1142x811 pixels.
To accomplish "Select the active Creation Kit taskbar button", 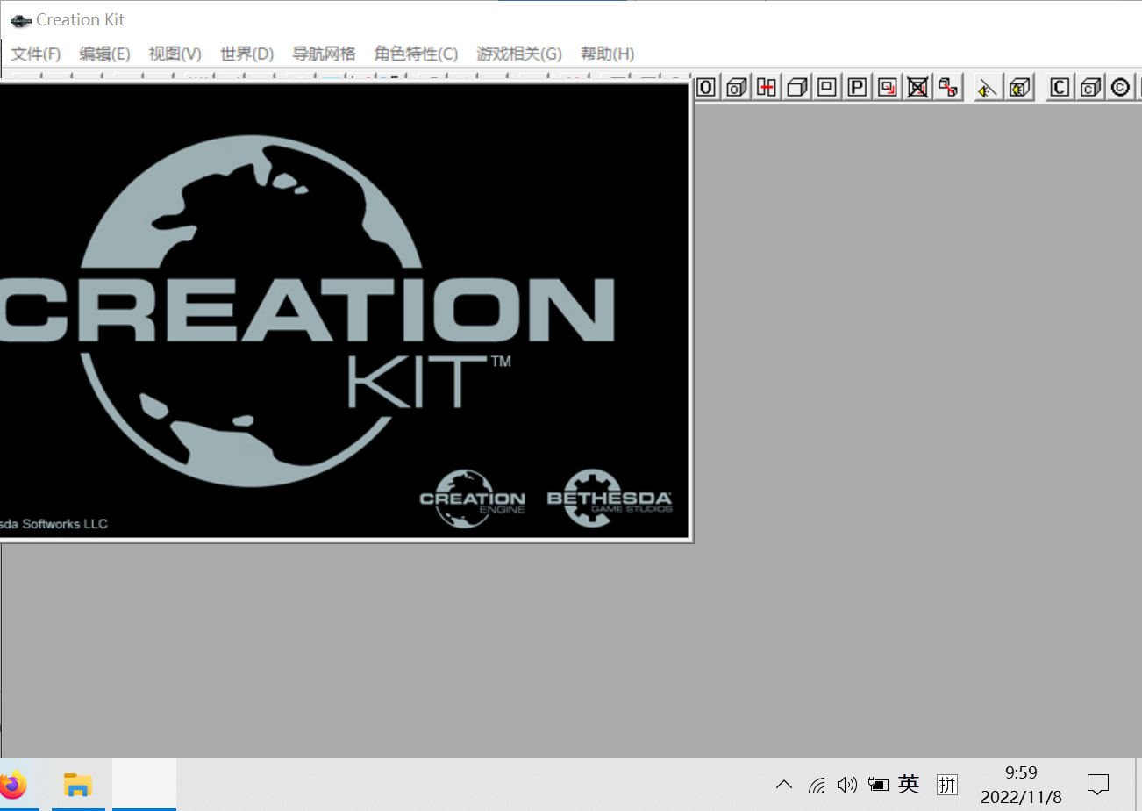I will [144, 785].
